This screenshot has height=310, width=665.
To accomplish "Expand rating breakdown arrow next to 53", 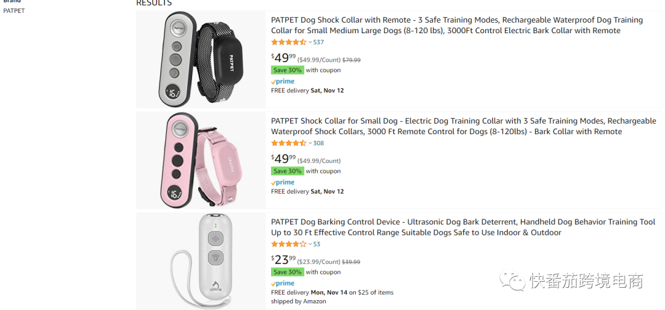I will 310,244.
